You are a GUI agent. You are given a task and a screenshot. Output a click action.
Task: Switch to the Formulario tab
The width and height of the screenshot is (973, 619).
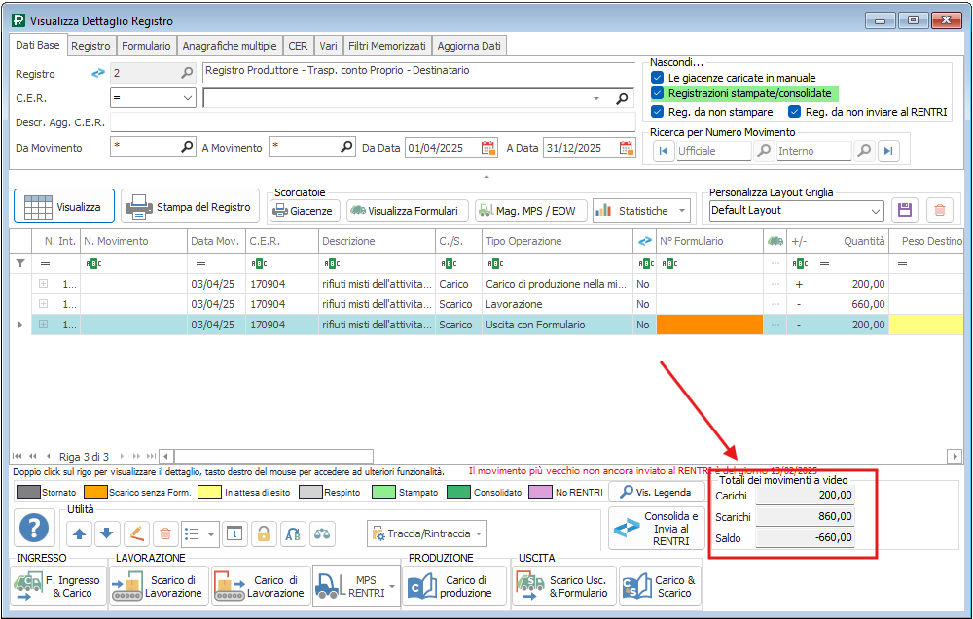147,46
